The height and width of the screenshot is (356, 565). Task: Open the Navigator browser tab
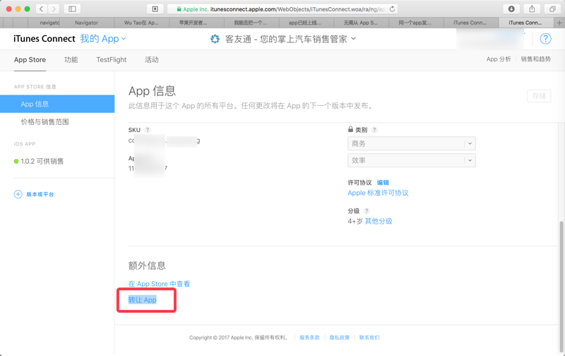pos(86,23)
